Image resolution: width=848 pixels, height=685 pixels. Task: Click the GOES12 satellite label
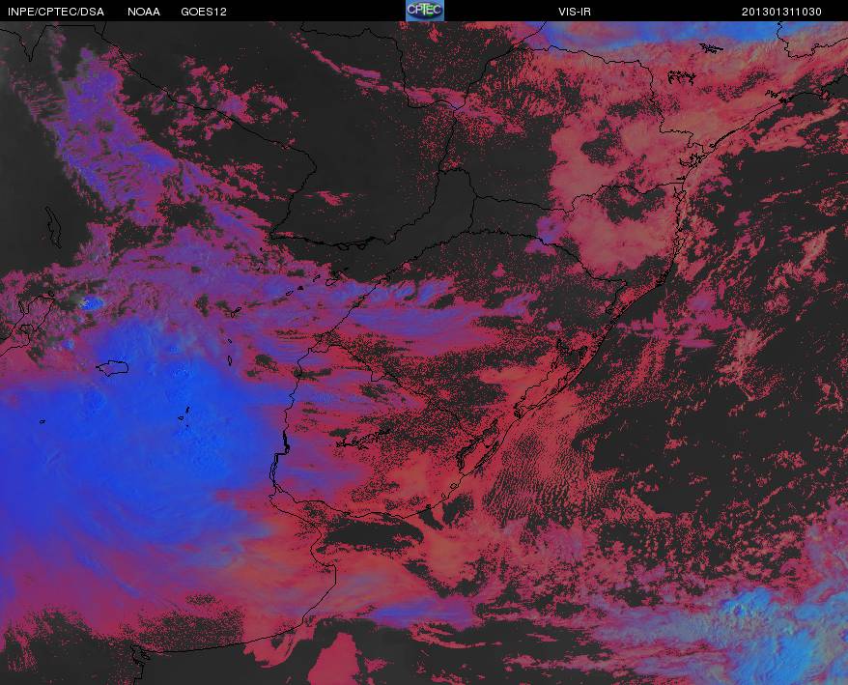coord(204,12)
